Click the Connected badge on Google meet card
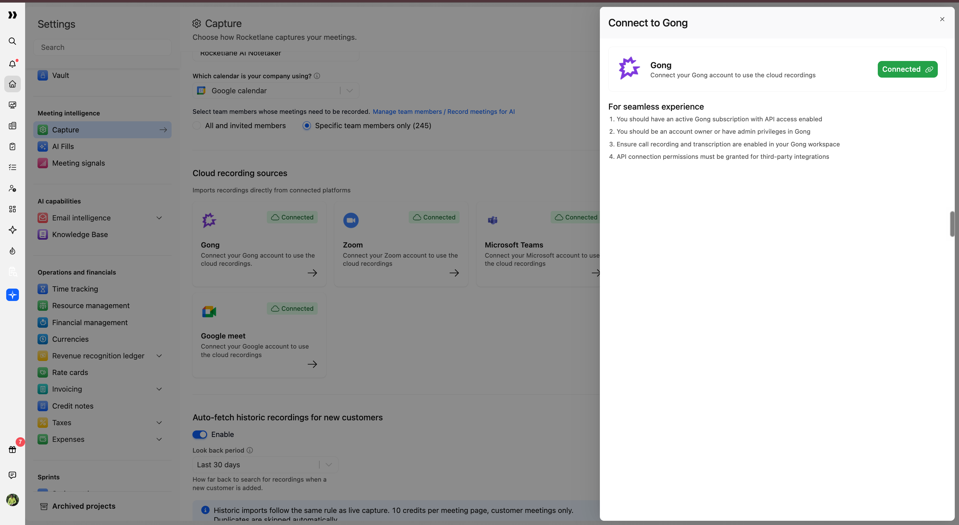 click(292, 308)
